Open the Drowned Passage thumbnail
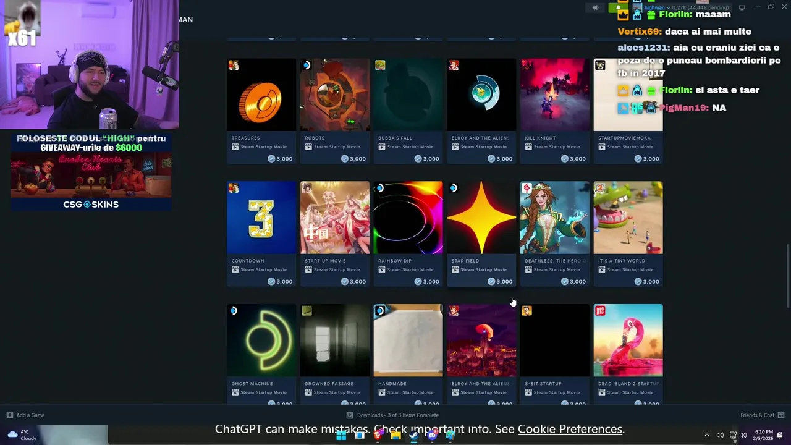 click(335, 340)
